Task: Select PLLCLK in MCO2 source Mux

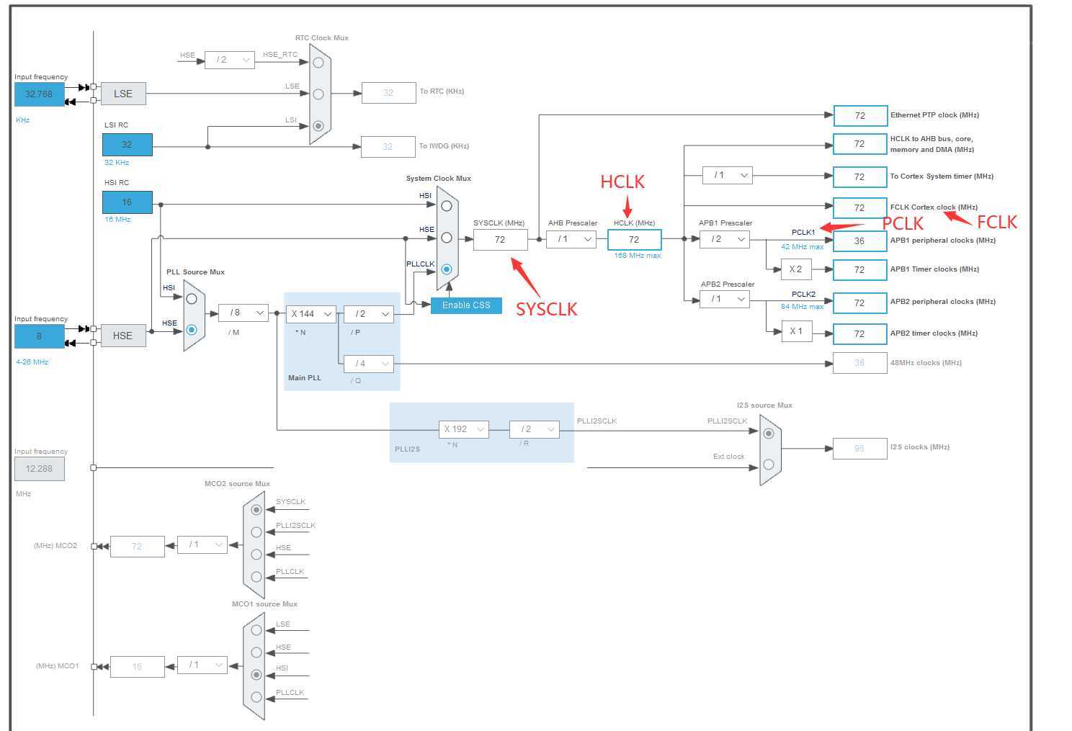Action: tap(256, 577)
